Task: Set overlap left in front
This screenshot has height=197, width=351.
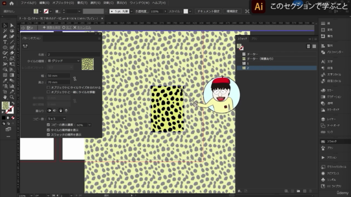Action: (49, 111)
